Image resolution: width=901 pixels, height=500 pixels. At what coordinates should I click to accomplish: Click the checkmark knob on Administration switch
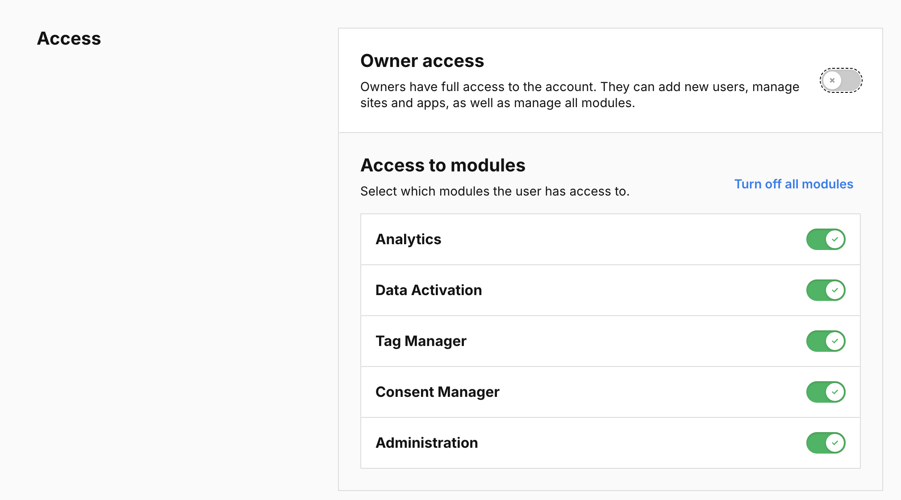pyautogui.click(x=835, y=443)
